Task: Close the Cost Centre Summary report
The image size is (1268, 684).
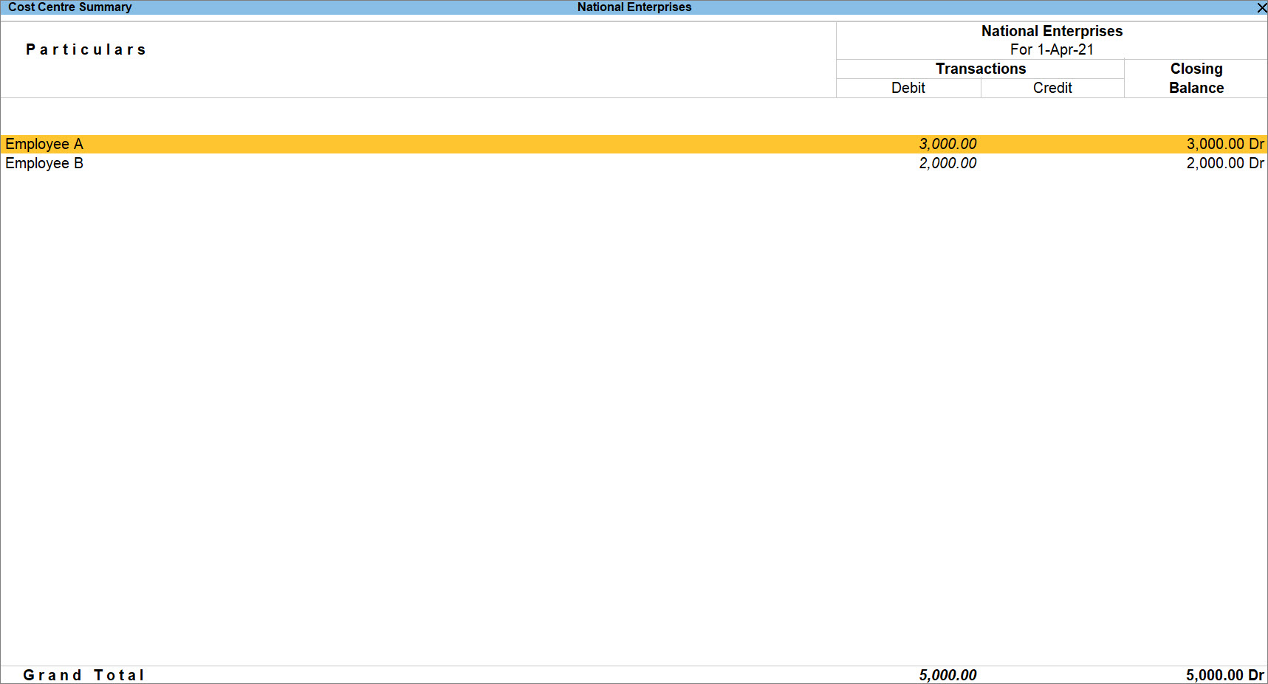Action: click(x=1261, y=7)
